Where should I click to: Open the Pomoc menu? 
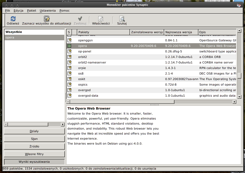(64, 11)
